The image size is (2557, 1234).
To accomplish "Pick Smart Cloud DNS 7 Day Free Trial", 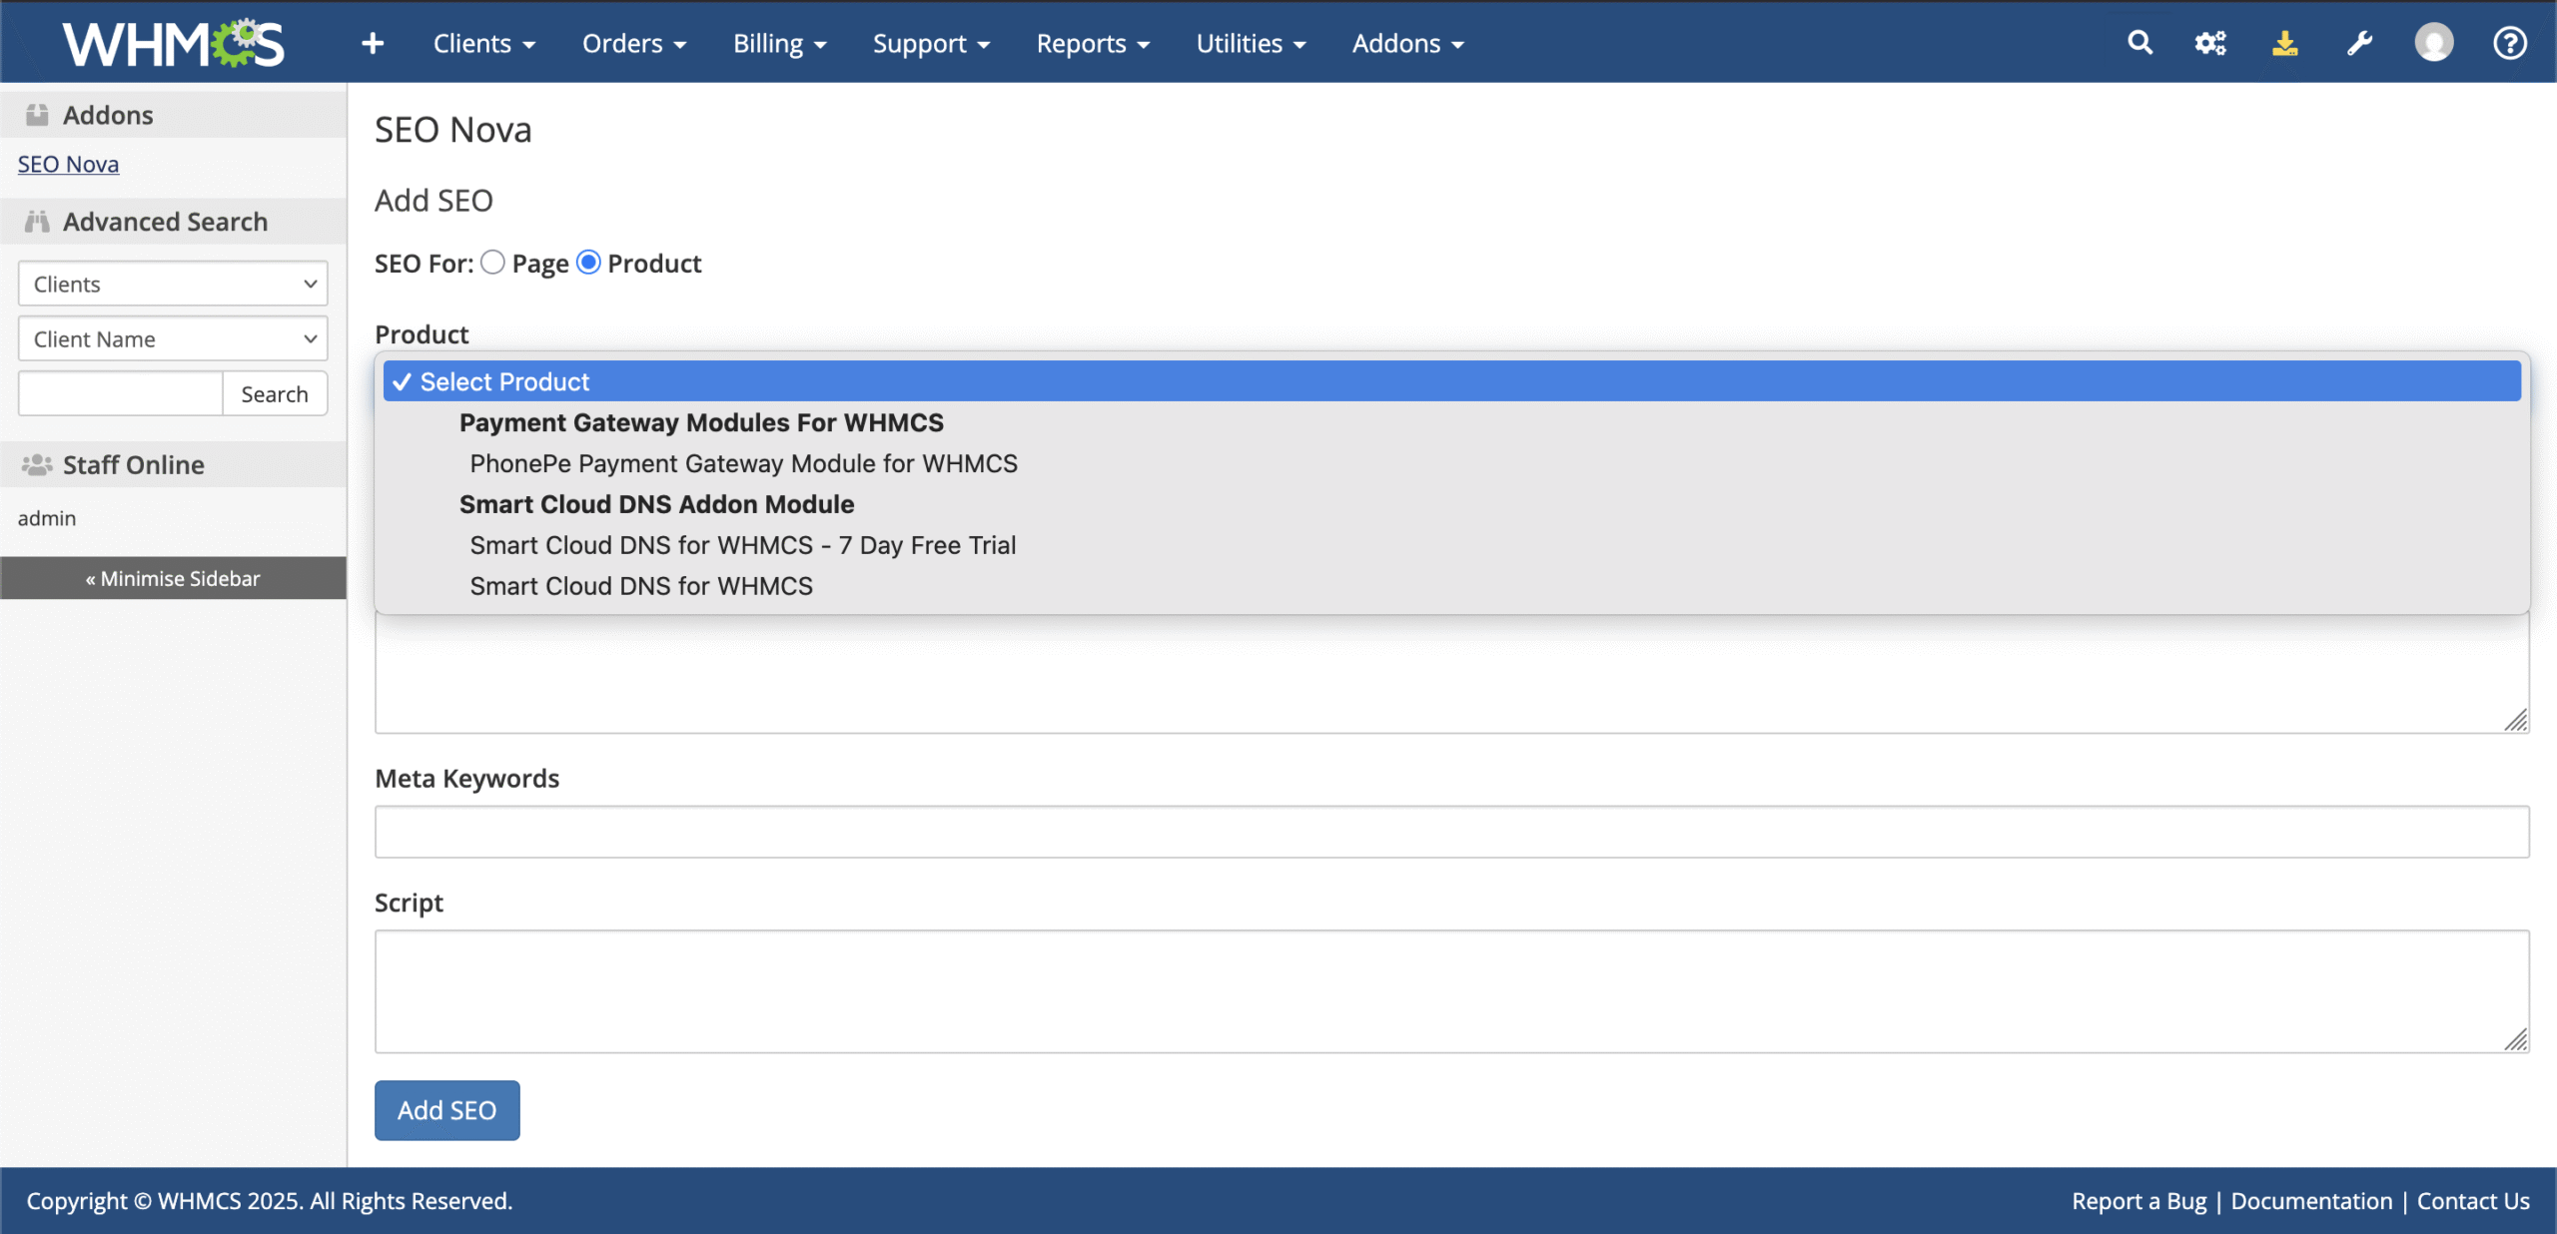I will tap(742, 545).
